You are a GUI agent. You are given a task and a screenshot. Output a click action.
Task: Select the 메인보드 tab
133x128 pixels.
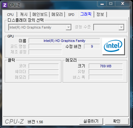(x=40, y=15)
